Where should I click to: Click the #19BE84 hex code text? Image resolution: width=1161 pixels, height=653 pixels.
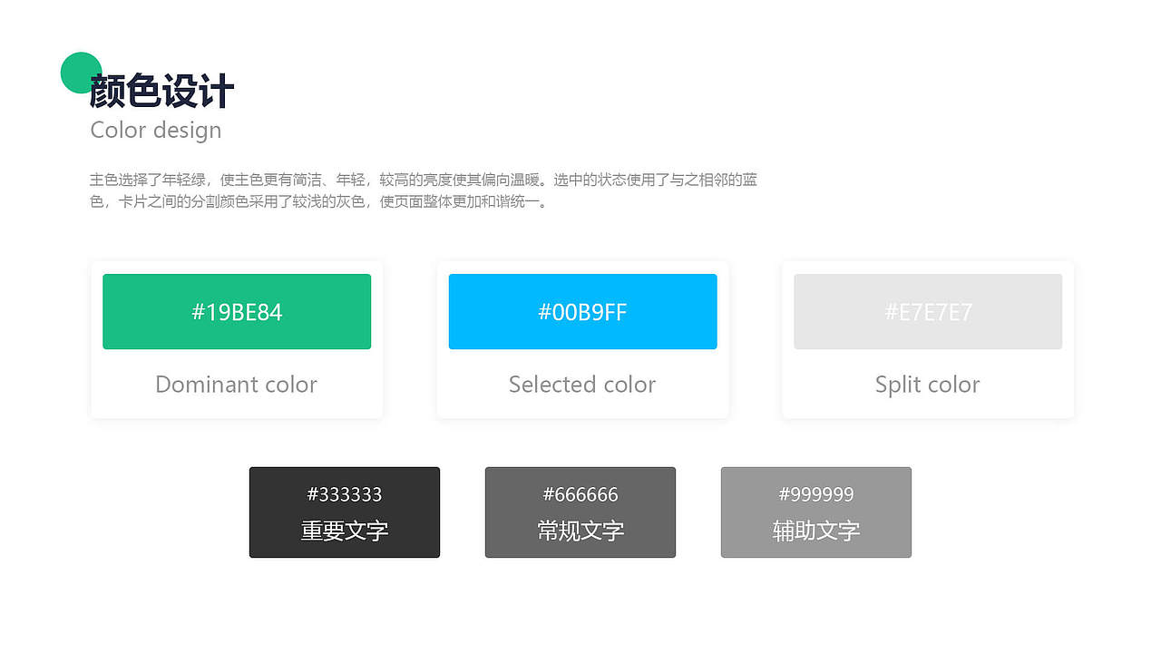(x=237, y=312)
